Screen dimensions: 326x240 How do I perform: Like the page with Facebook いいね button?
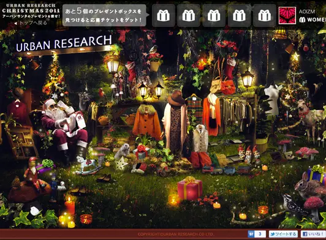coord(313,234)
